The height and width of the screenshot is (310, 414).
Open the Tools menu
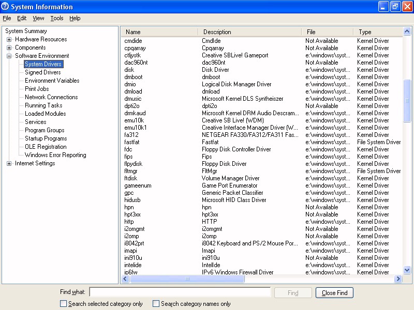point(57,18)
